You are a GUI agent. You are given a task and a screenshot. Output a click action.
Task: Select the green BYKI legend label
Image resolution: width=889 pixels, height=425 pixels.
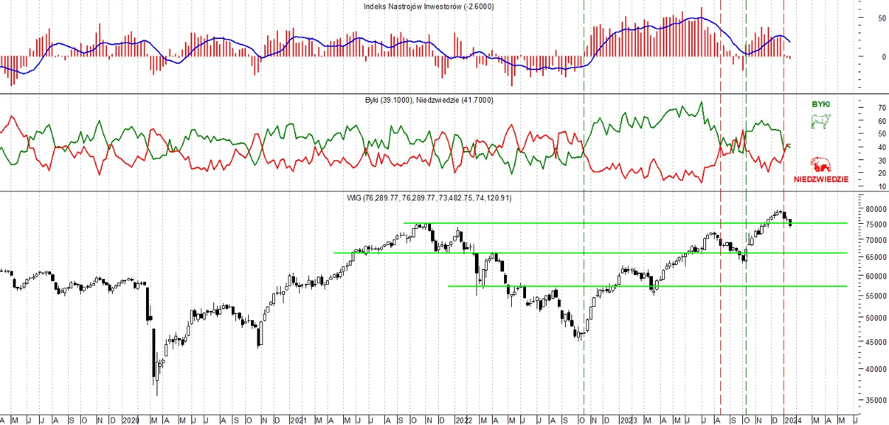tap(821, 104)
